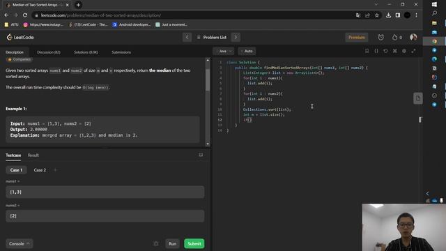Screen dimensions: 446x251
Task: Open File Explorer from taskbar
Action: coord(434,23)
